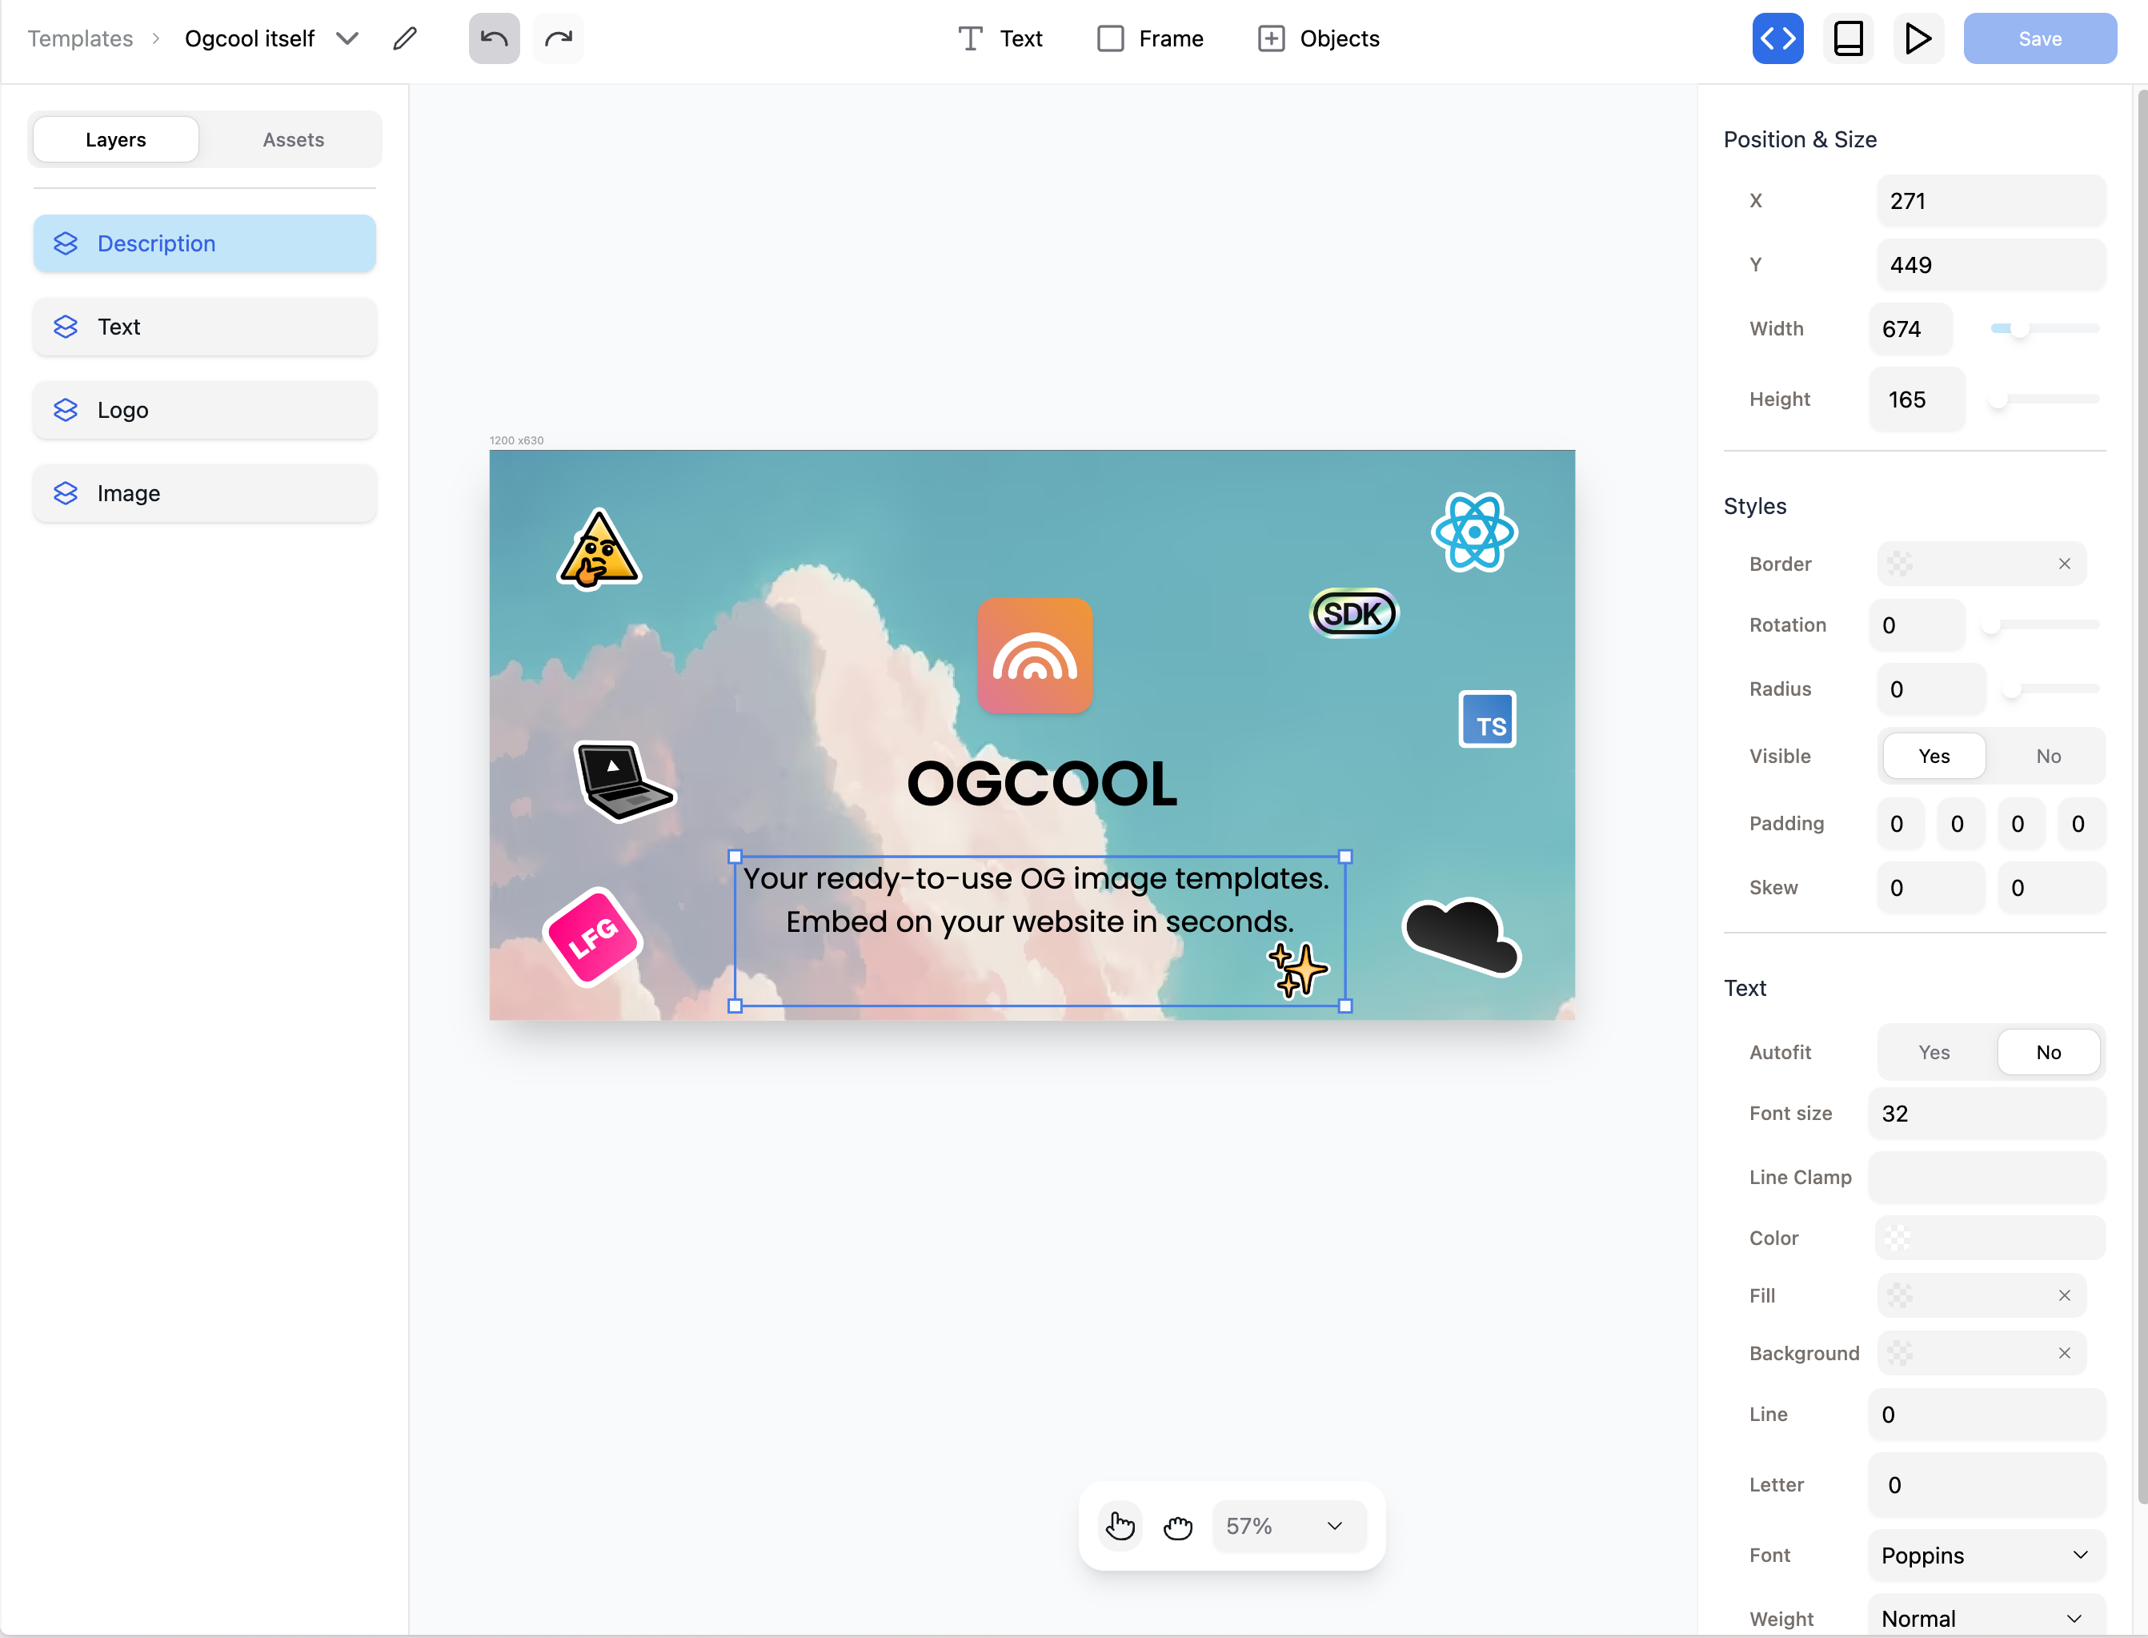
Task: Open the Poppins font dropdown
Action: tap(1986, 1555)
